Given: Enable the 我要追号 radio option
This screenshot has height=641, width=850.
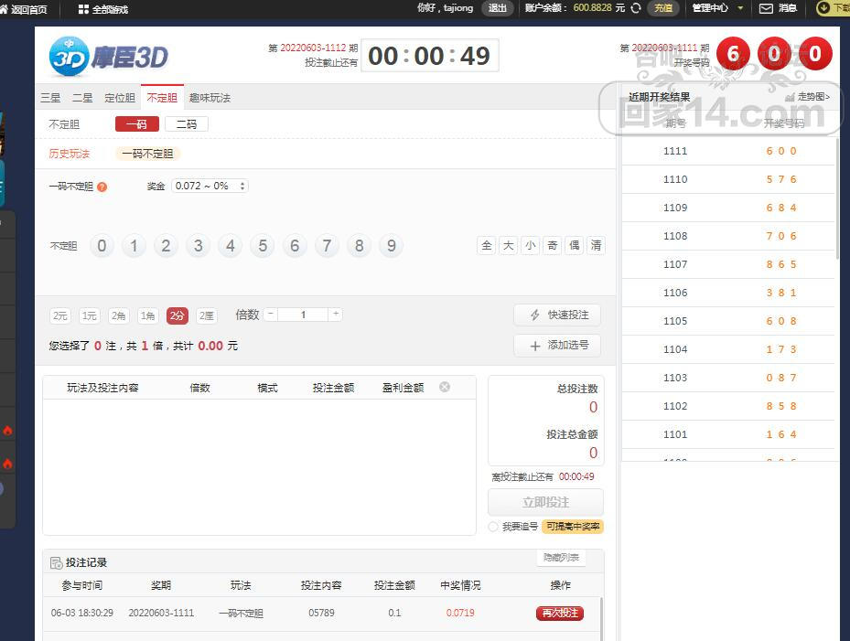Looking at the screenshot, I should (x=493, y=527).
